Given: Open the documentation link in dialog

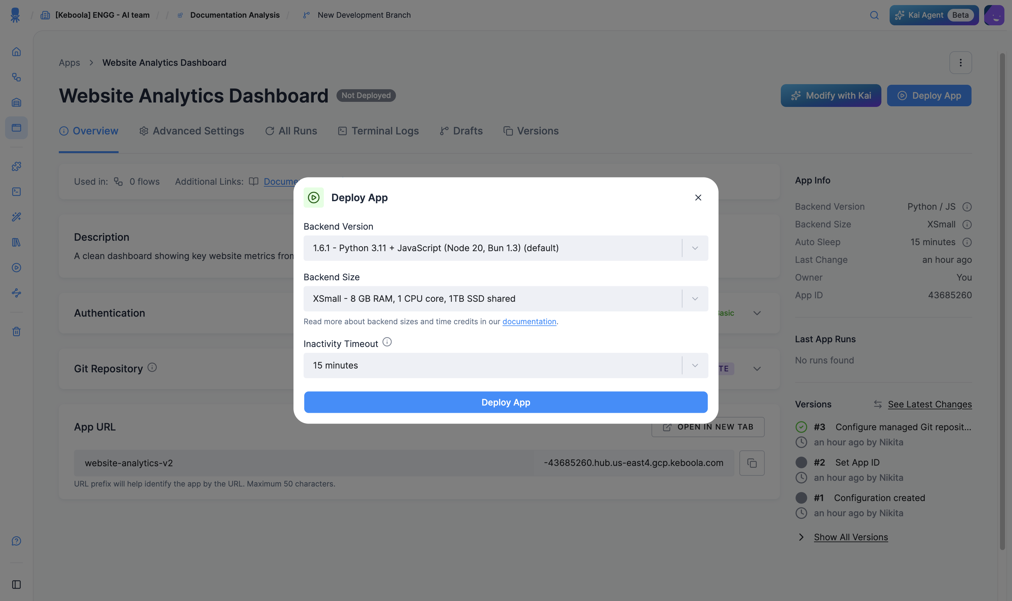Looking at the screenshot, I should [529, 322].
